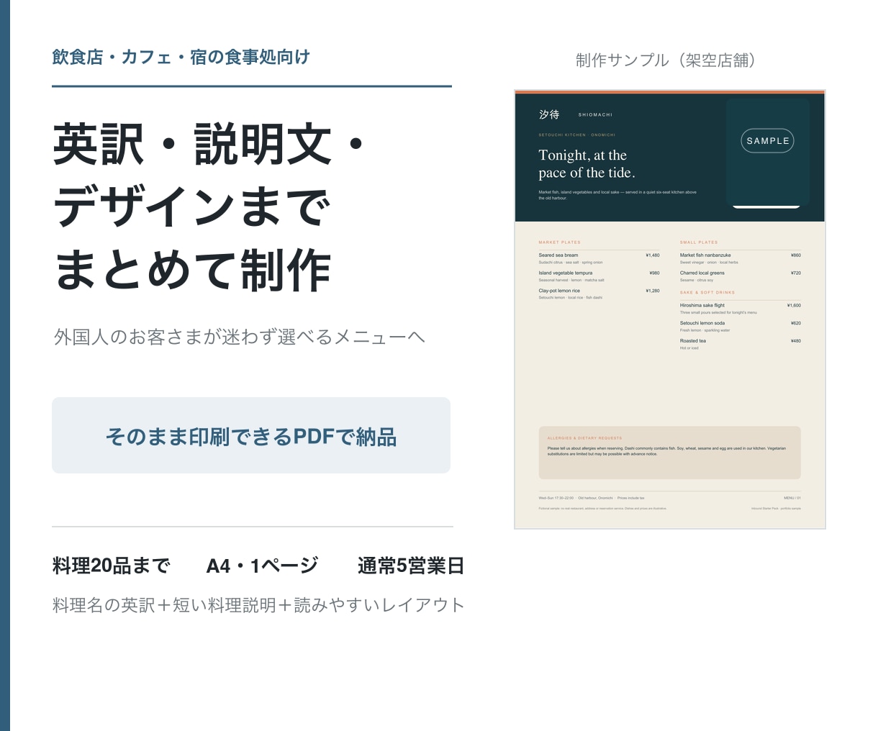Select the Market fish, island vegetables intro paragraph
Image resolution: width=878 pixels, height=731 pixels.
point(617,195)
